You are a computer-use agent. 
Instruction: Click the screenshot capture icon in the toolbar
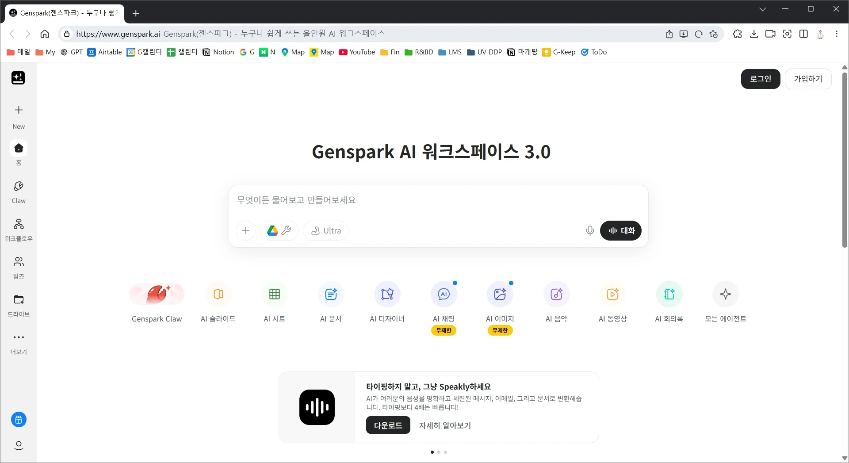click(787, 34)
